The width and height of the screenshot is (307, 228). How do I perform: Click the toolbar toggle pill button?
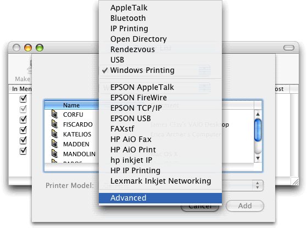[288, 48]
